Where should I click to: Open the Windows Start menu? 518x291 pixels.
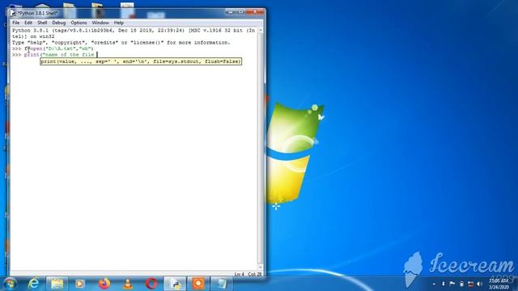[10, 284]
